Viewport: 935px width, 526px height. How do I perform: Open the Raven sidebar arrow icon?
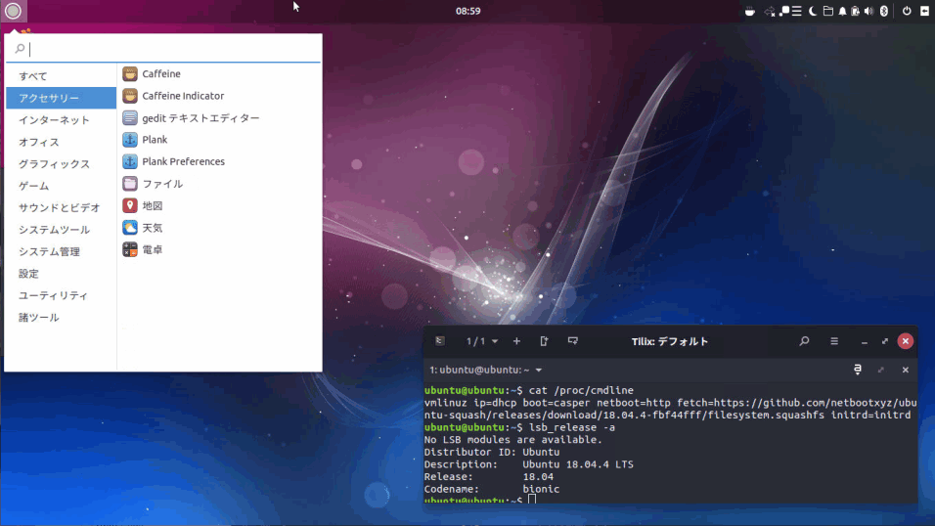(x=924, y=11)
